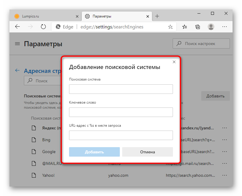
Task: Select the Bing search engine name
Action: [46, 140]
